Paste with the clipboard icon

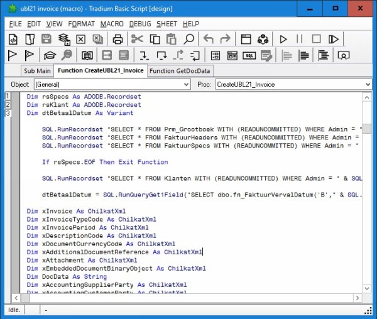(171, 39)
